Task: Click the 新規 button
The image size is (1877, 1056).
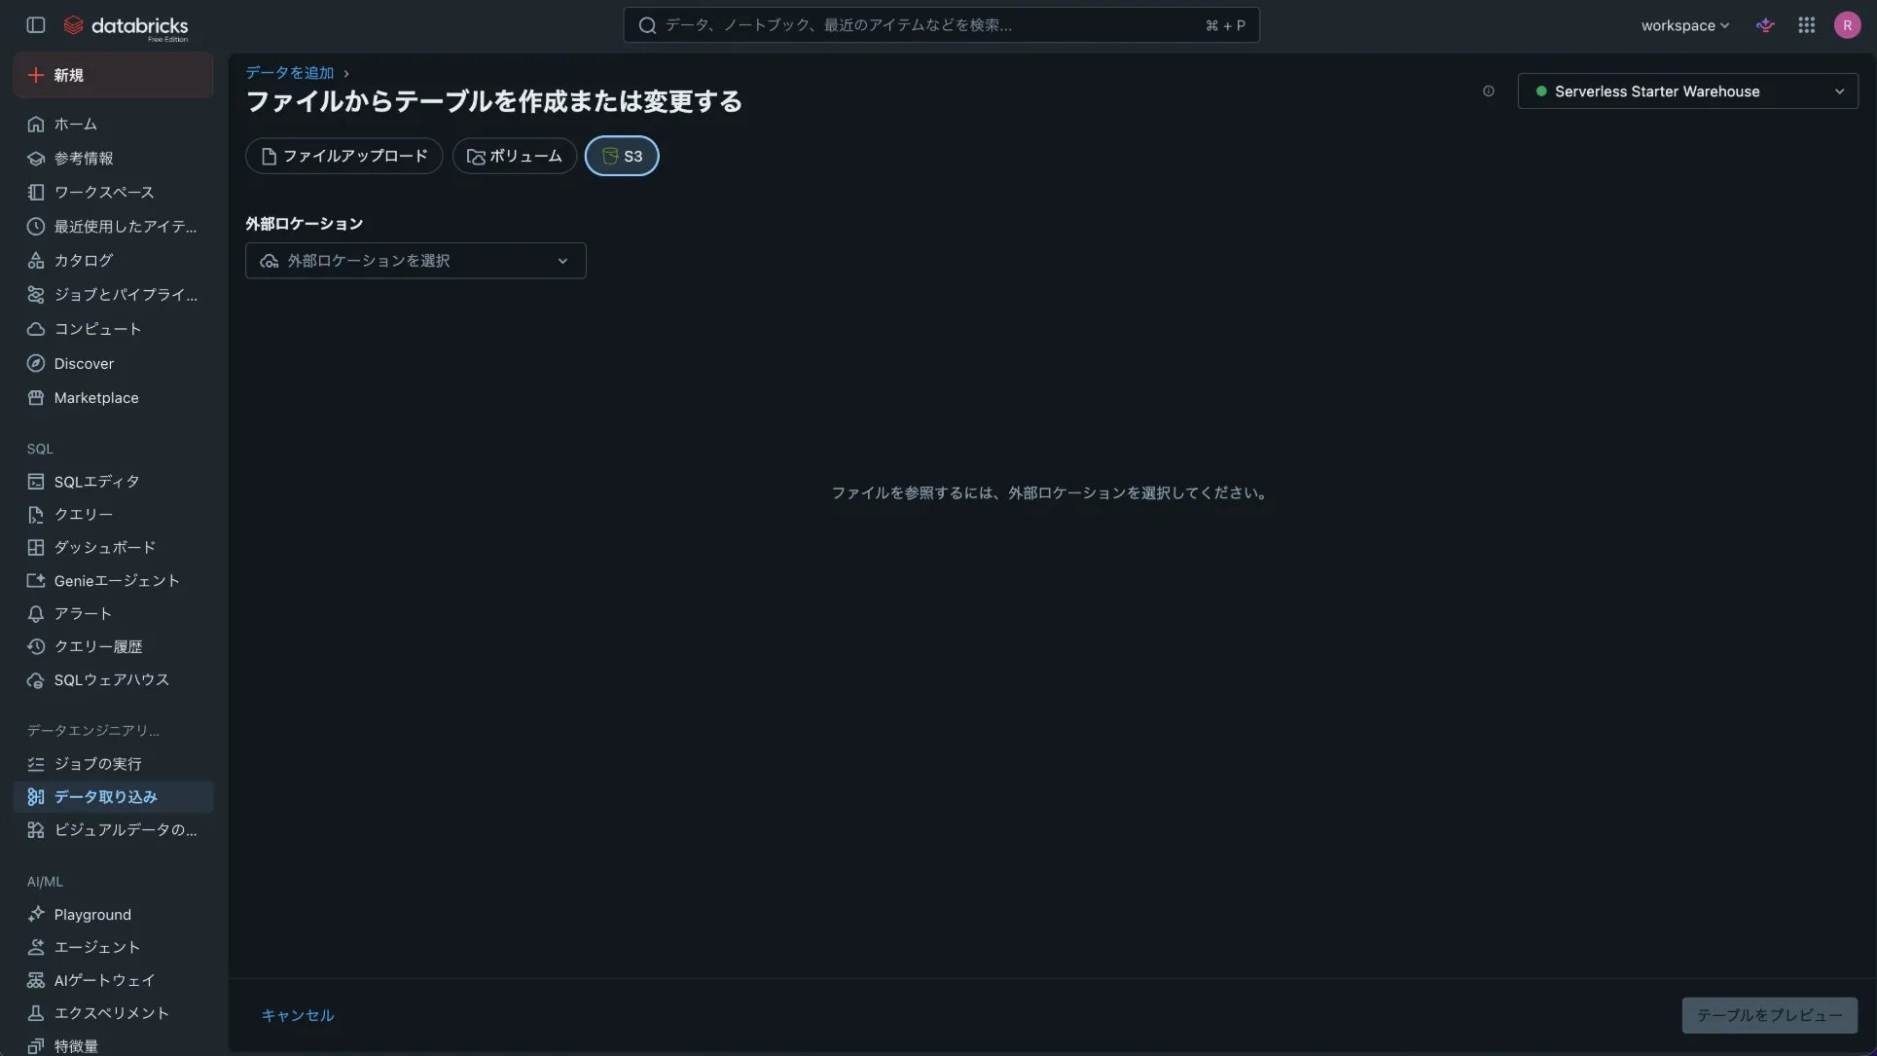Action: coord(114,75)
